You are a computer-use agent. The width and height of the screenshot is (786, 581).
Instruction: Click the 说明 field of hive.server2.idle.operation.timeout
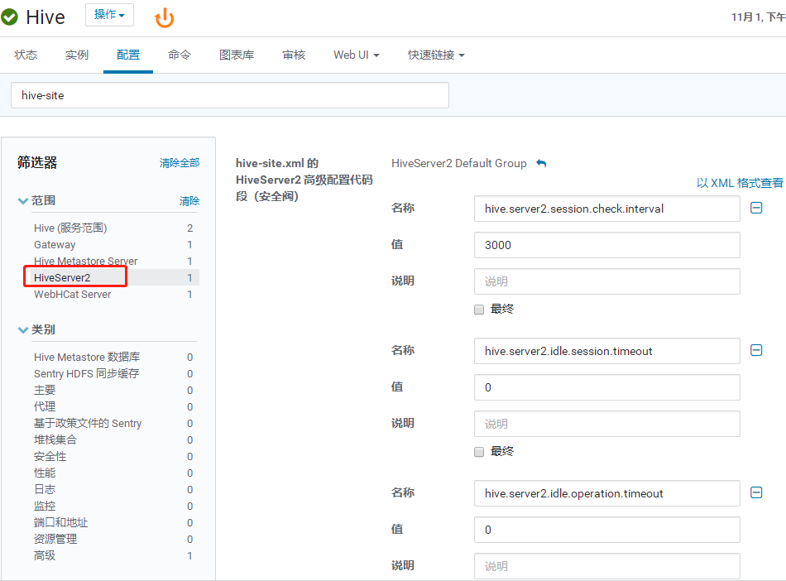[x=607, y=566]
